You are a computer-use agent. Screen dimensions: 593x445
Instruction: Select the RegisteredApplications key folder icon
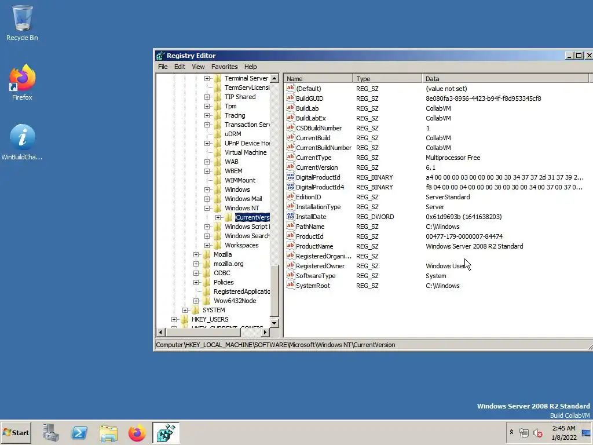(x=207, y=291)
